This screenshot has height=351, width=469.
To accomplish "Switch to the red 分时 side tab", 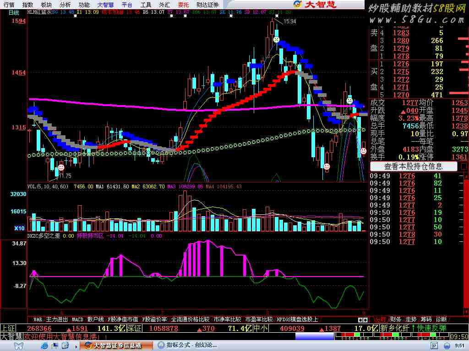I will point(380,319).
